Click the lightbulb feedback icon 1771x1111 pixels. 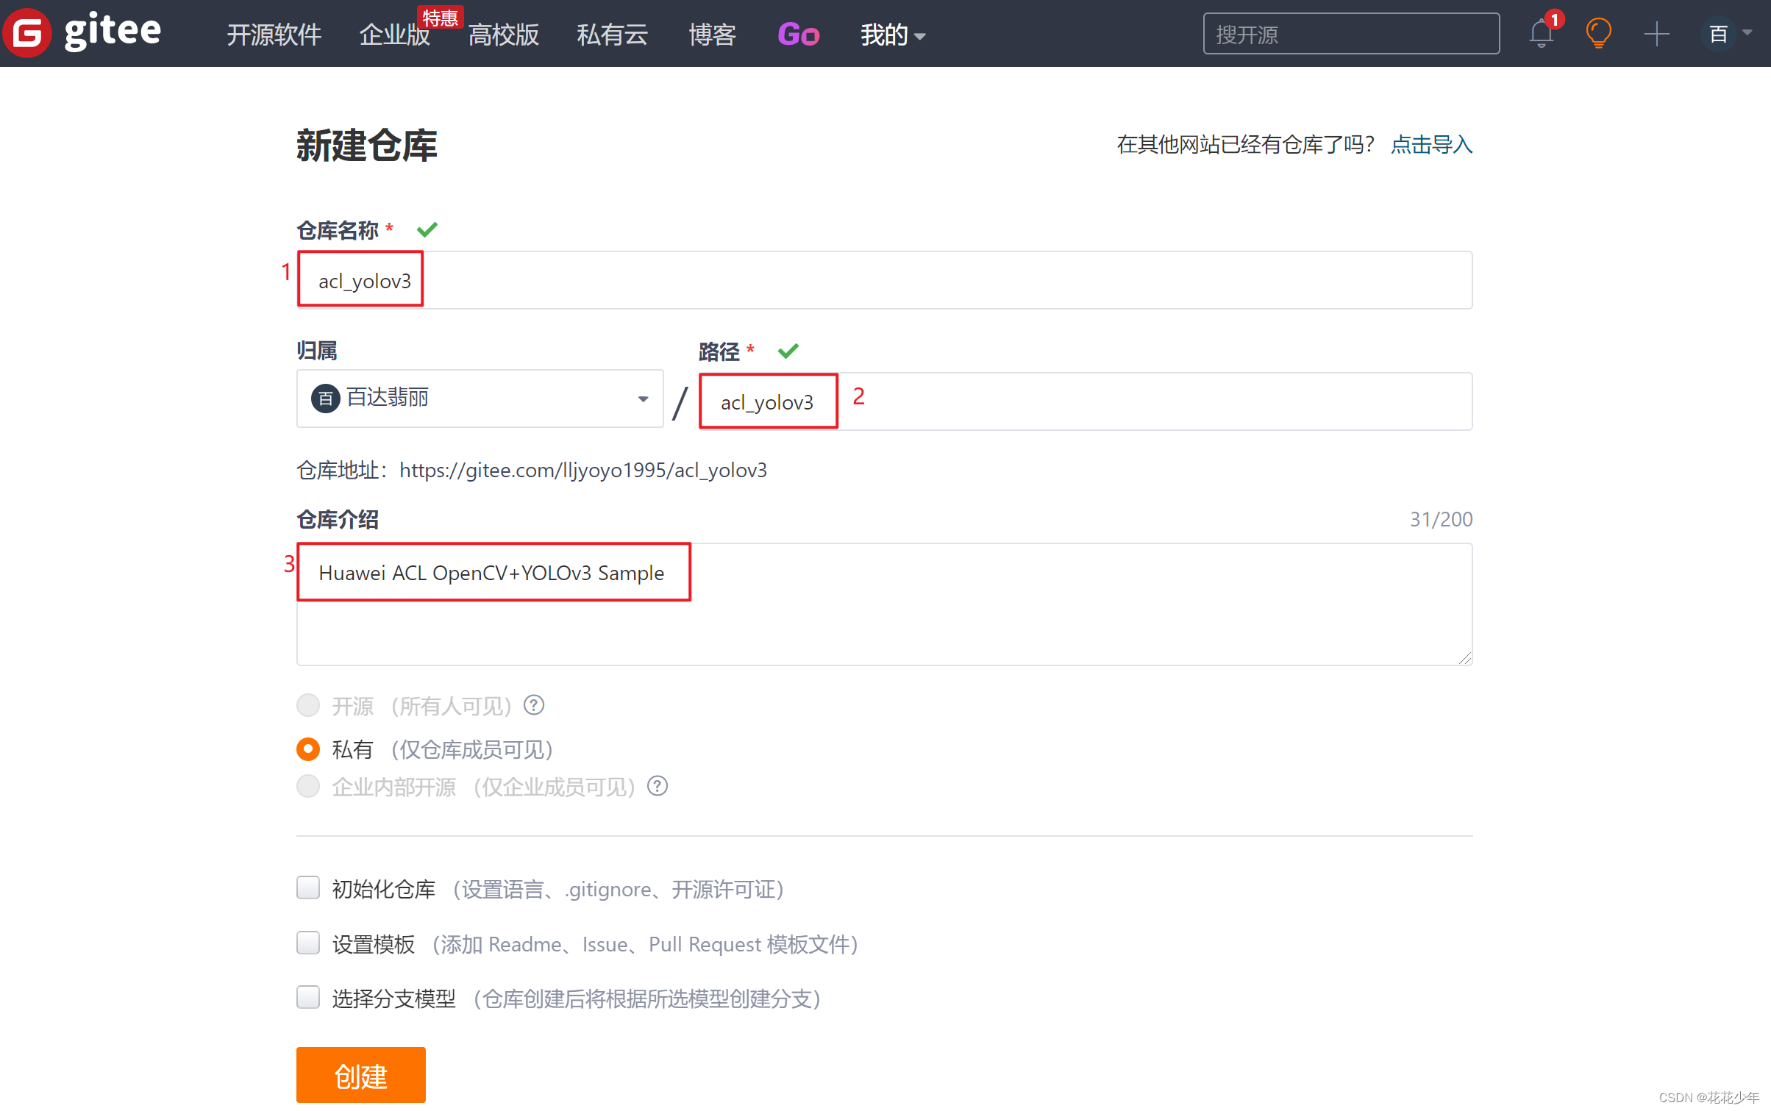click(x=1598, y=33)
